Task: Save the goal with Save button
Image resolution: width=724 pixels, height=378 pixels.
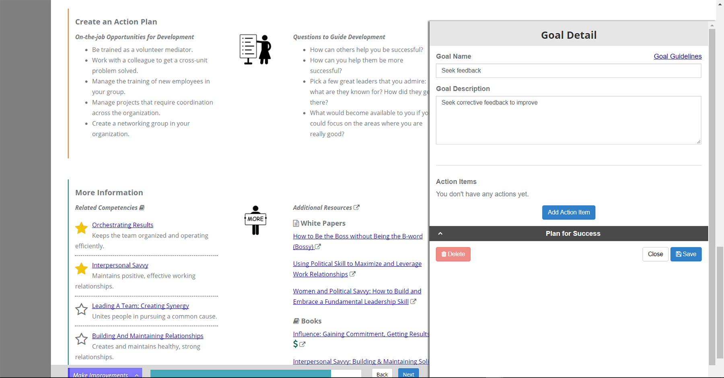Action: (686, 254)
